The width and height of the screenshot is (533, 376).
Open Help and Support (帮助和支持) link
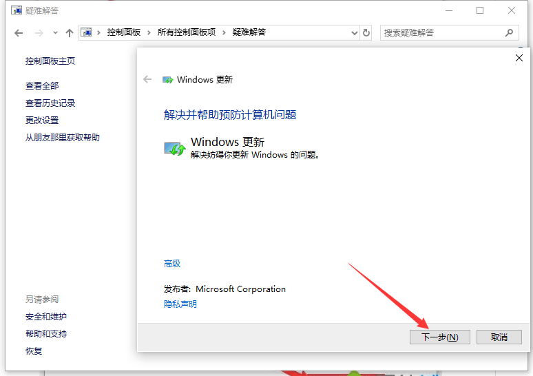point(46,334)
